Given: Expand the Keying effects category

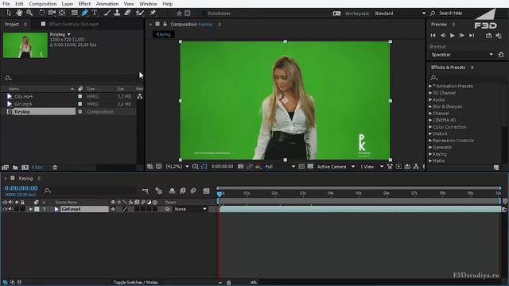Looking at the screenshot, I should point(430,154).
